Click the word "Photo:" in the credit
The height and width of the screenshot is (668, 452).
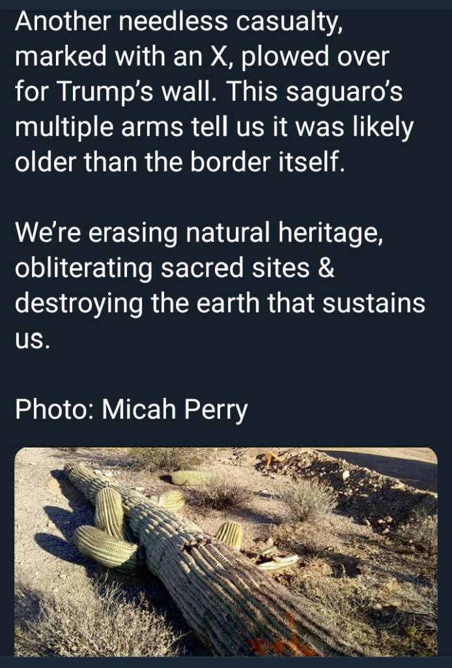pos(55,411)
